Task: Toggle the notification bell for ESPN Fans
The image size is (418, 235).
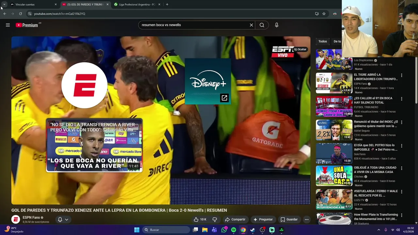Action: [x=60, y=219]
